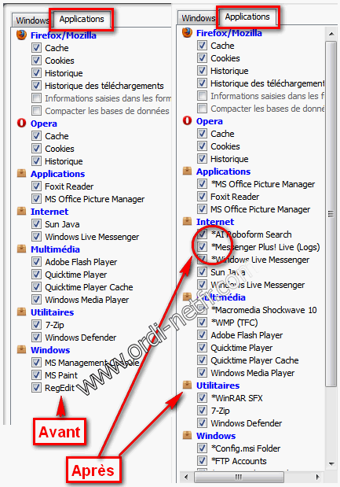Click the Applications box icon in Avant list
Image resolution: width=340 pixels, height=487 pixels.
21,173
